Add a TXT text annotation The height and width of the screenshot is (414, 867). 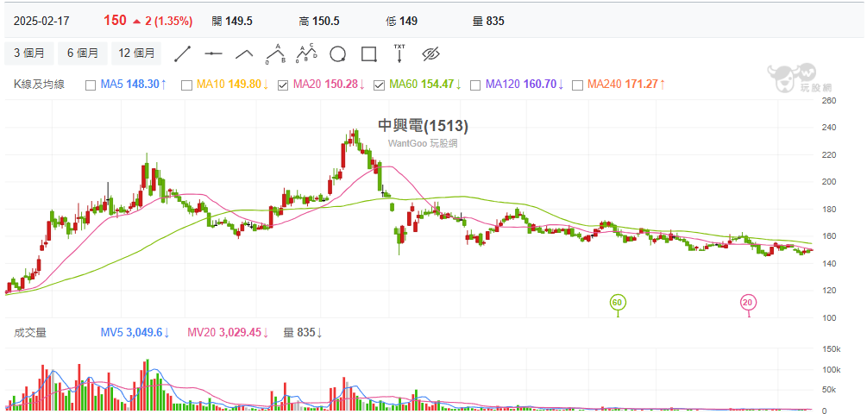coord(399,53)
